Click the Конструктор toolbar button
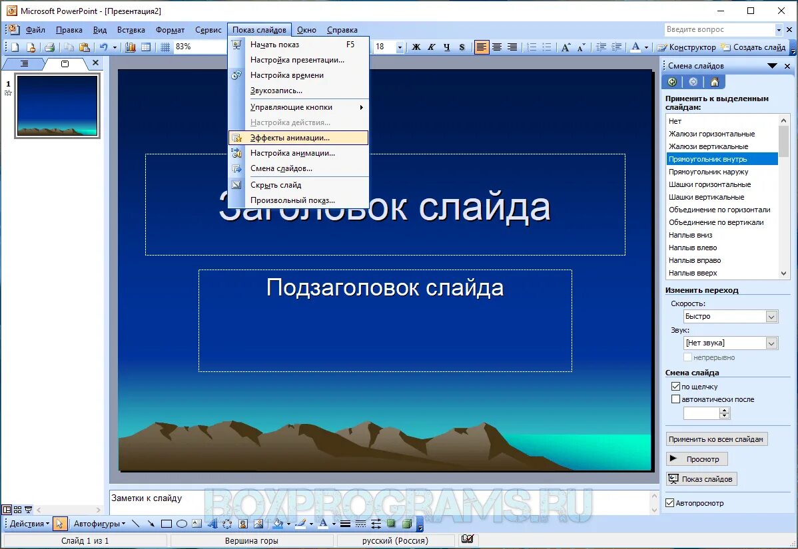Viewport: 798px width, 549px height. pyautogui.click(x=687, y=47)
